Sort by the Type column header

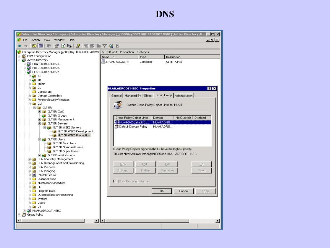[151, 57]
